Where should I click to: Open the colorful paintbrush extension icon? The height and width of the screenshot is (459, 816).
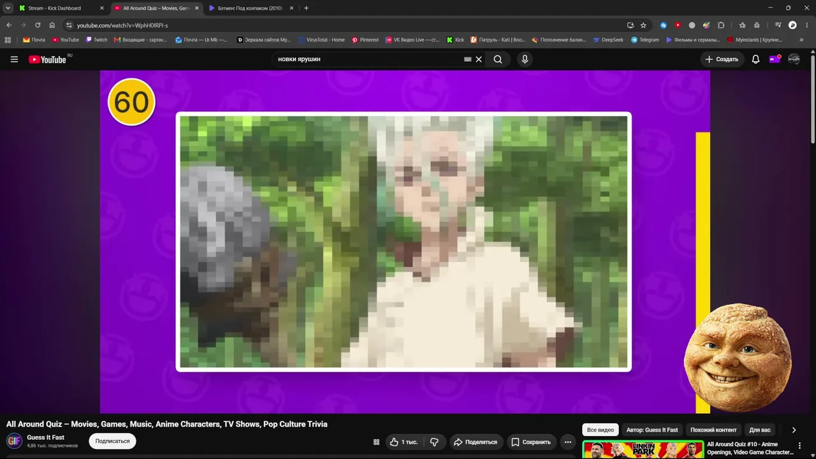706,25
